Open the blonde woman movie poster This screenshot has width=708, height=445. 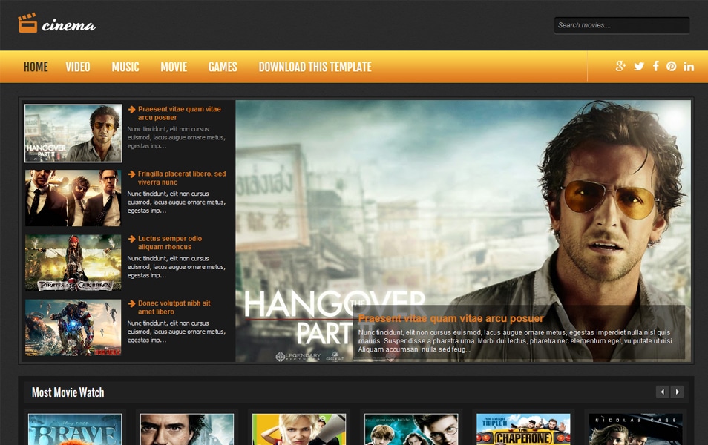[x=299, y=429]
